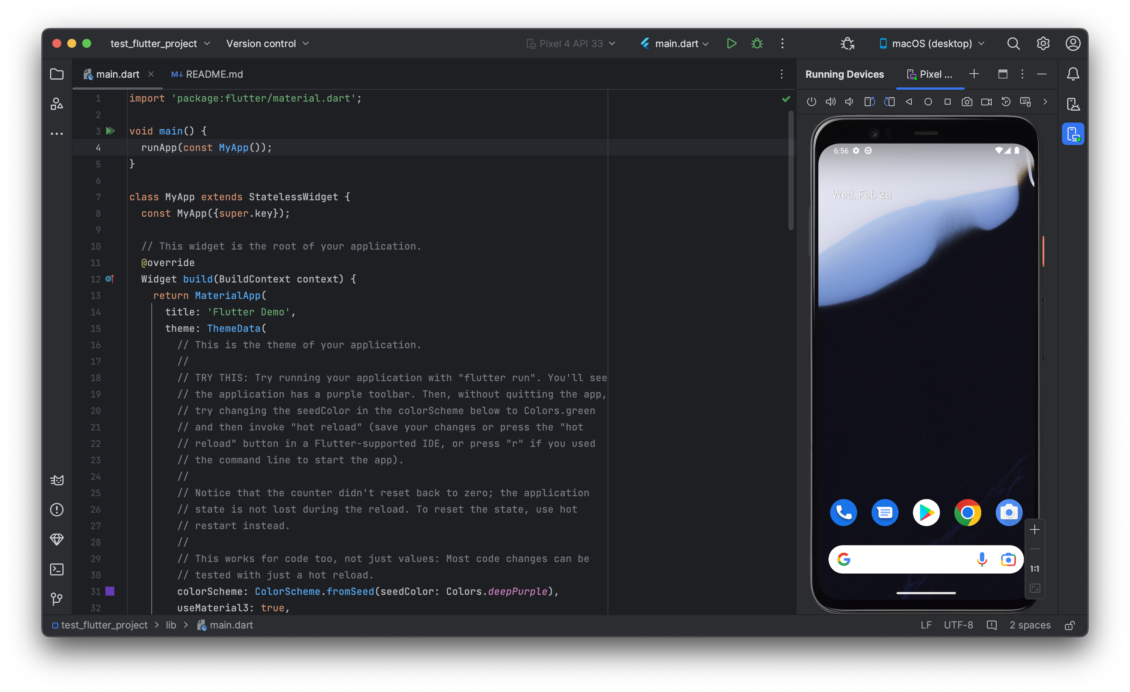Toggle the Project folder tool window
The height and width of the screenshot is (692, 1130).
click(x=57, y=74)
